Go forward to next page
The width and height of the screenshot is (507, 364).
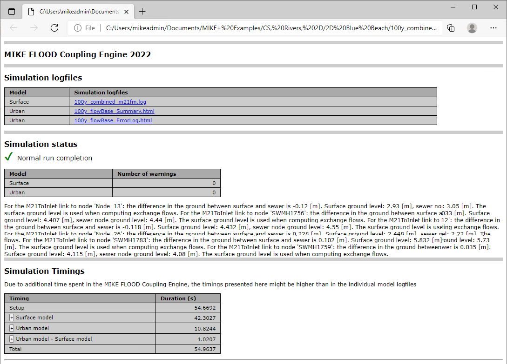[x=34, y=28]
